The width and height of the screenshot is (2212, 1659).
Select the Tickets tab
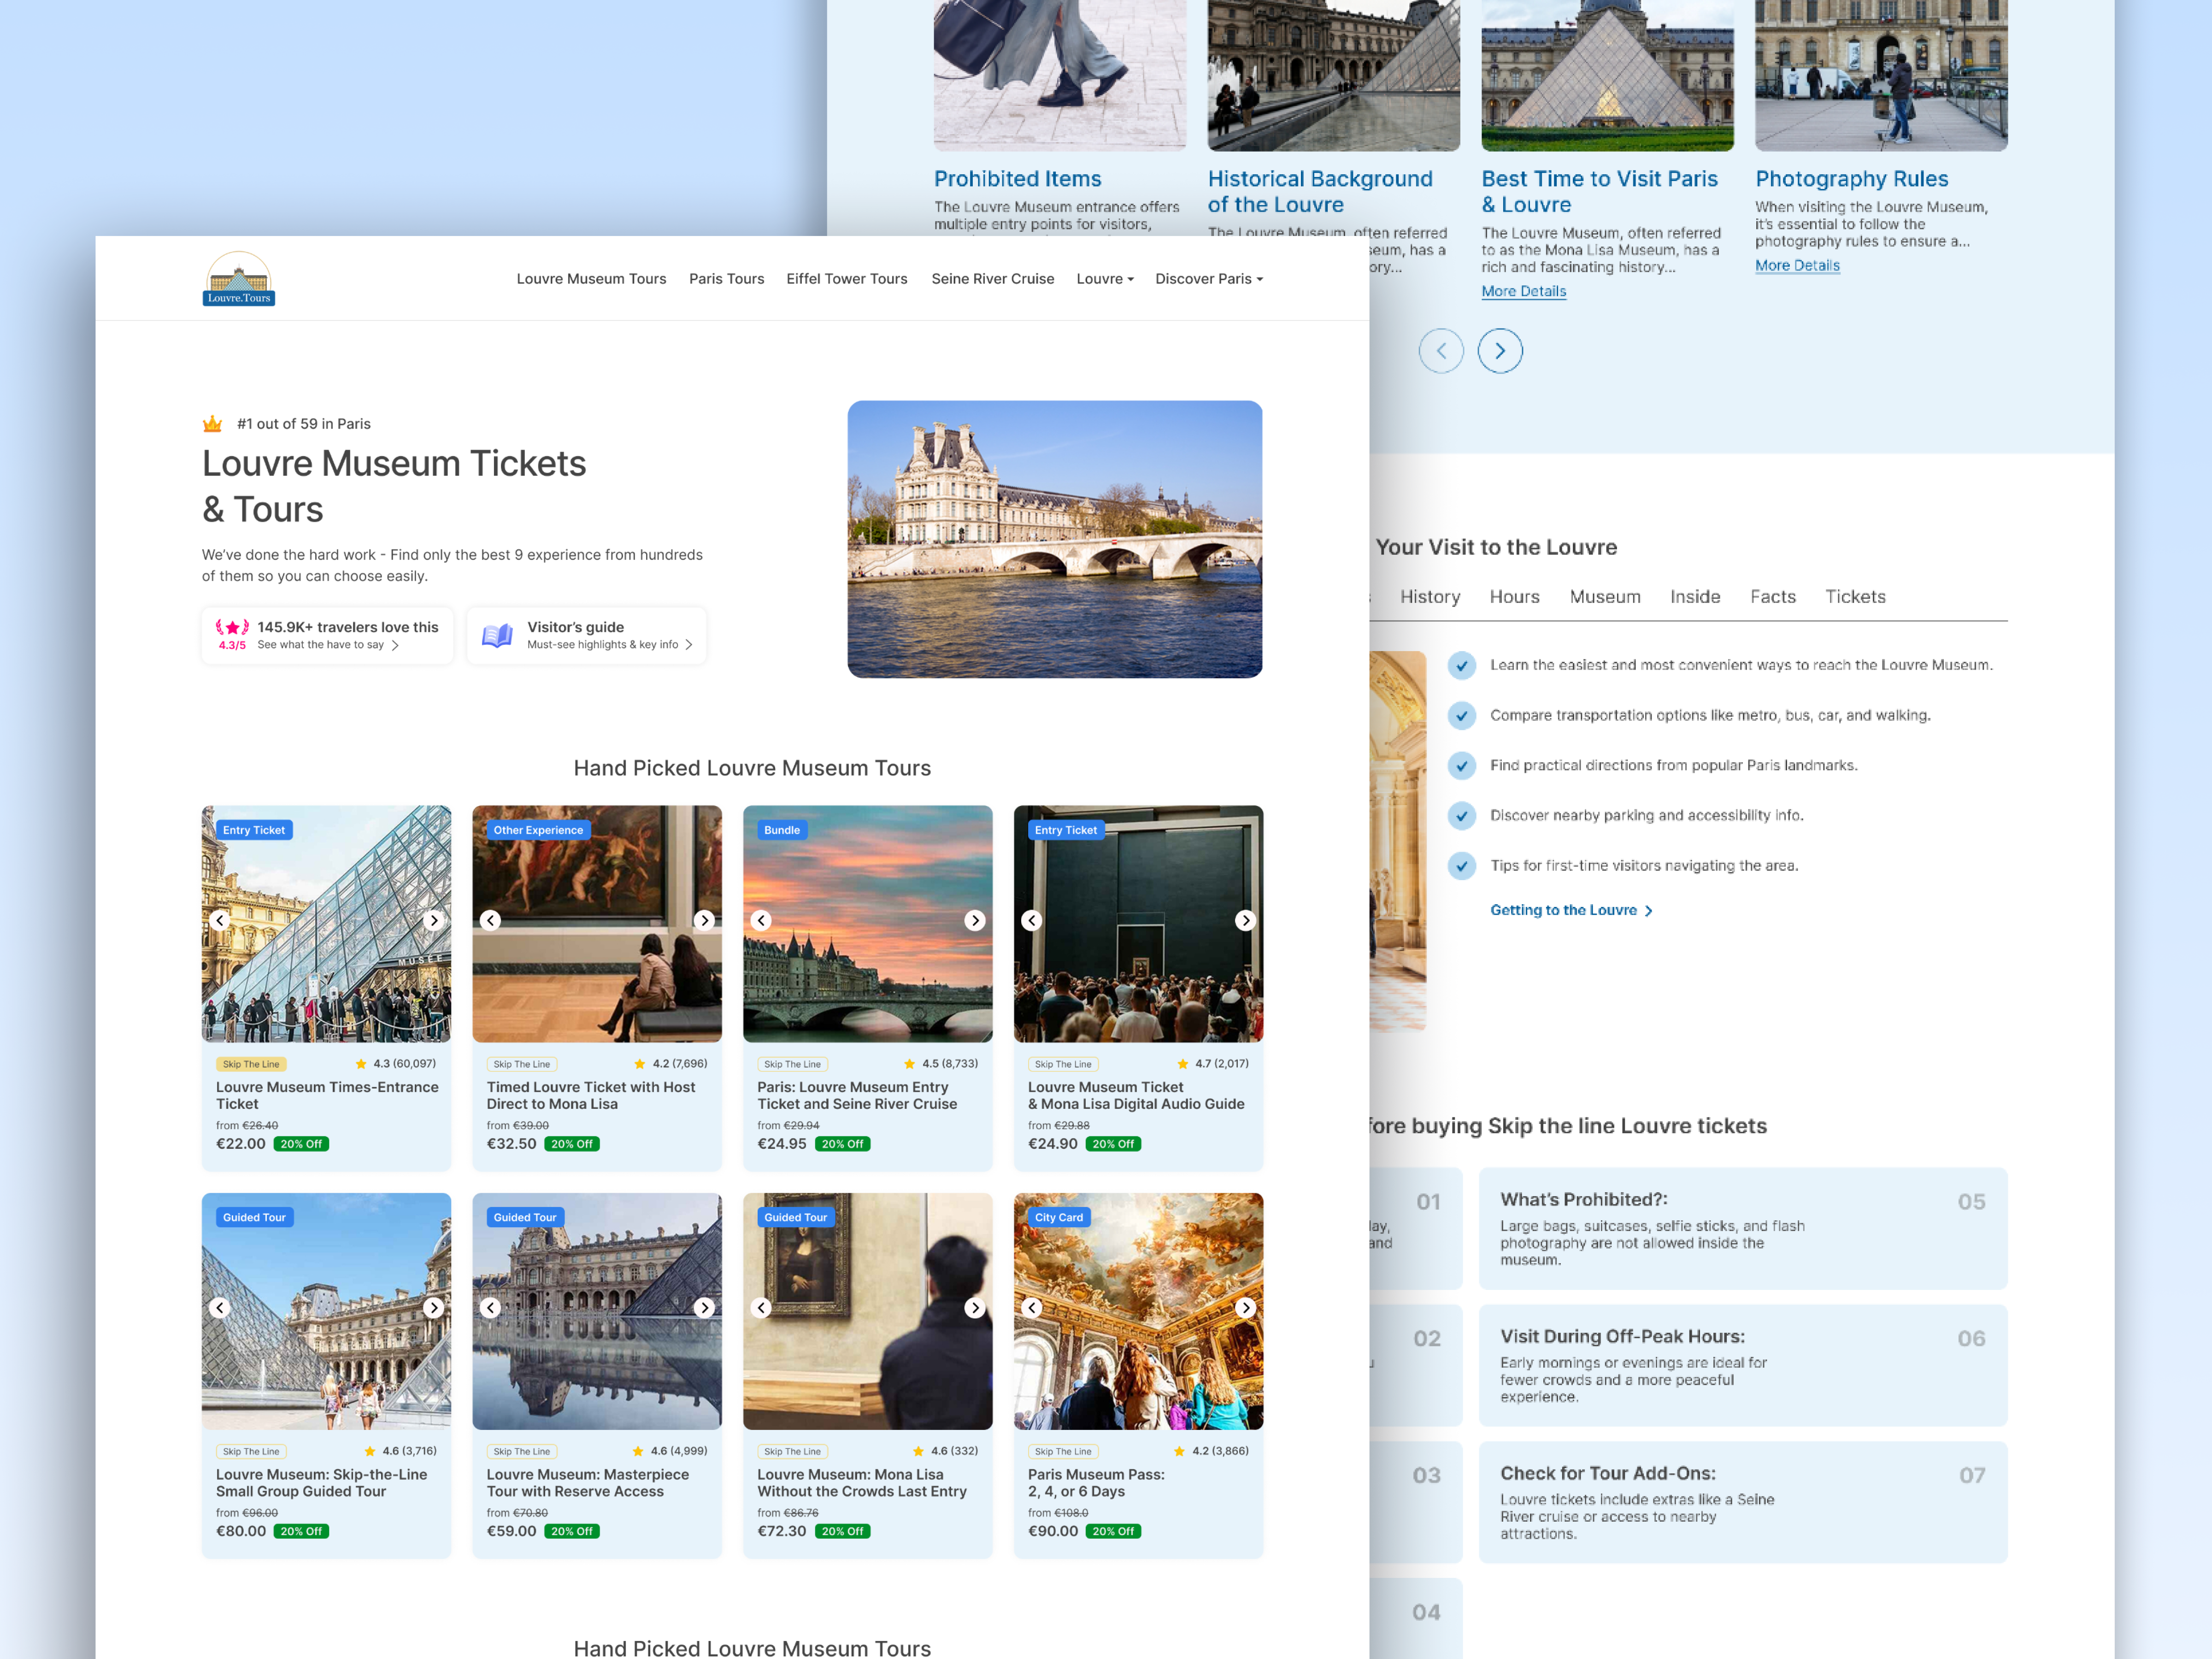tap(1855, 596)
